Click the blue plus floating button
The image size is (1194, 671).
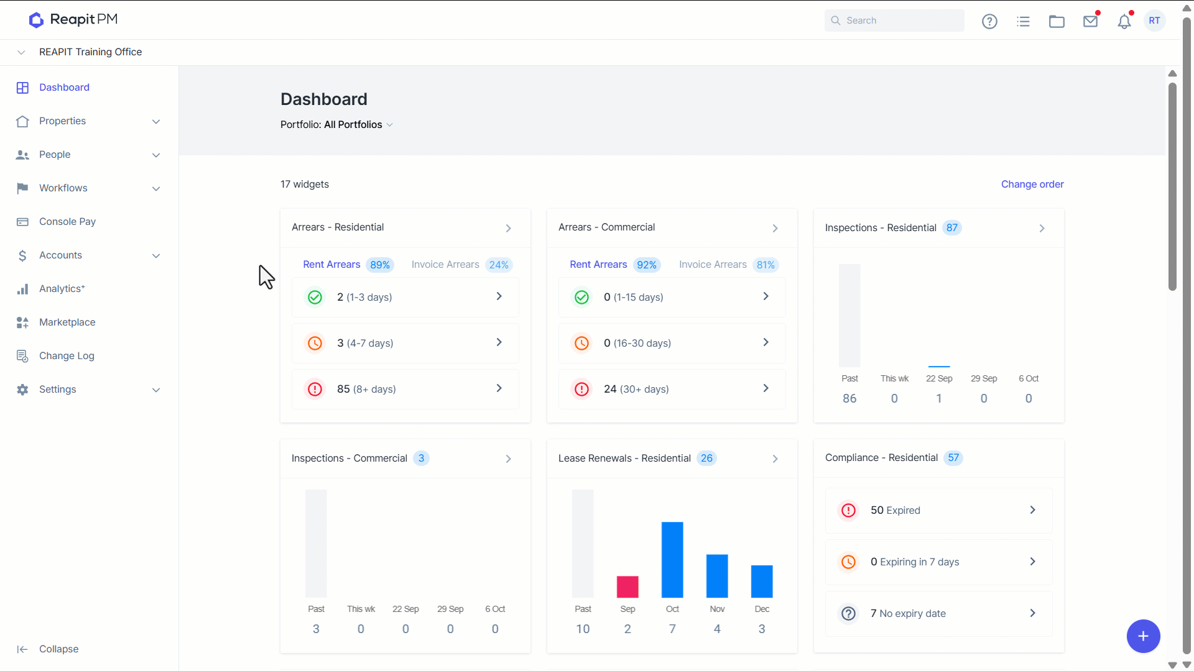point(1143,636)
